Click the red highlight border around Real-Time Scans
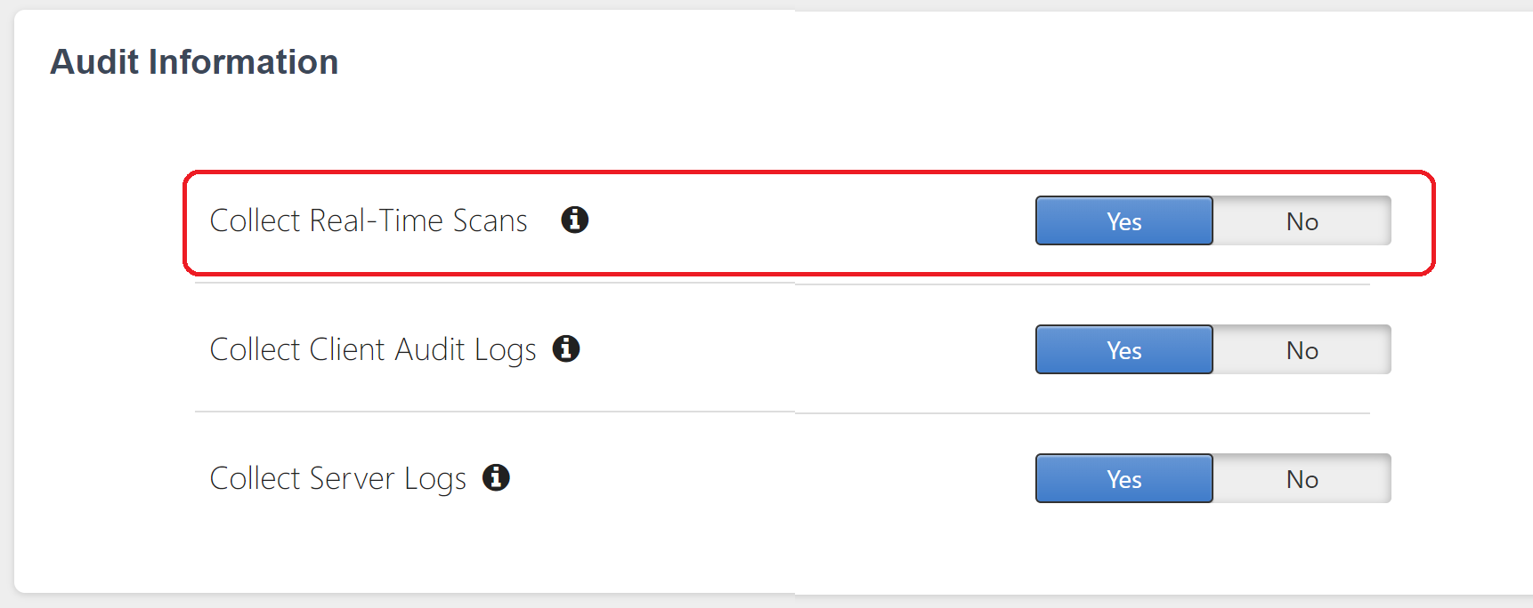Screen dimensions: 1533x608 [801, 172]
